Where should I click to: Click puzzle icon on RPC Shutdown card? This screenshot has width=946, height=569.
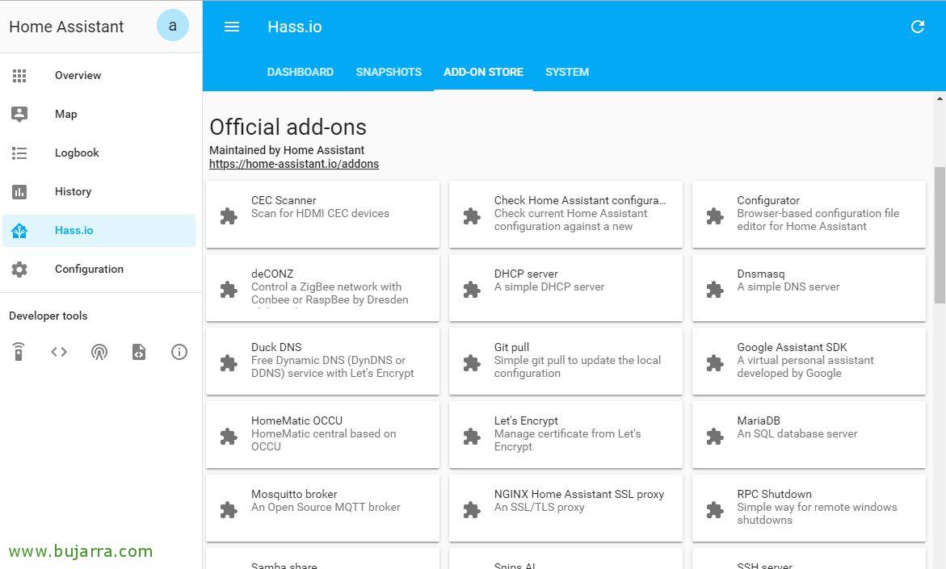[715, 510]
